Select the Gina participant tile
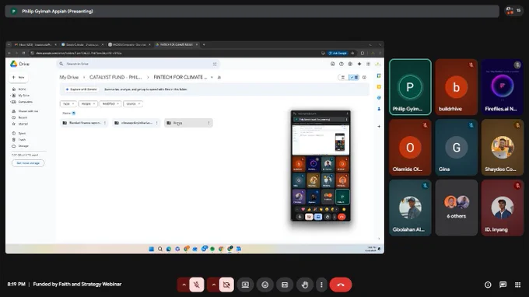This screenshot has width=529, height=297. [456, 147]
